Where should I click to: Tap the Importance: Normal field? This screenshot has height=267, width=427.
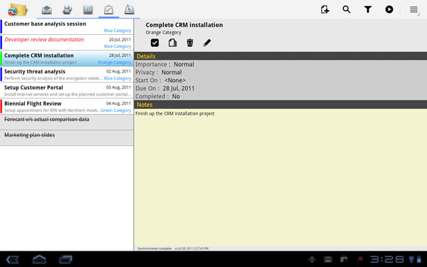point(165,64)
